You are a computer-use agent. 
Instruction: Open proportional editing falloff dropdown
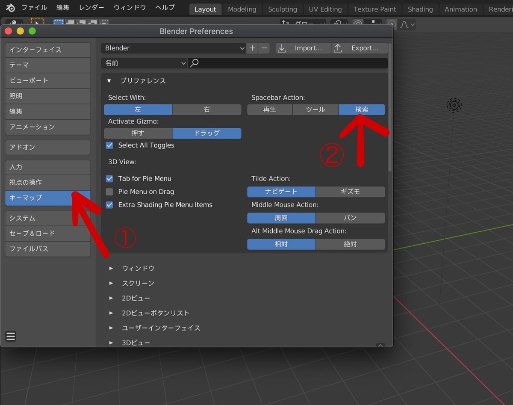pos(407,24)
